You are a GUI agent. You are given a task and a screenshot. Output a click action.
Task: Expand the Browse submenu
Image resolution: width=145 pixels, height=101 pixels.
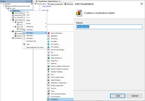pyautogui.click(x=35, y=23)
